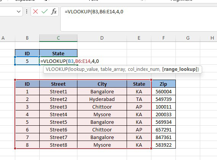The image size is (217, 160).
Task: Click col_index_num in the function tooltip
Action: point(144,69)
